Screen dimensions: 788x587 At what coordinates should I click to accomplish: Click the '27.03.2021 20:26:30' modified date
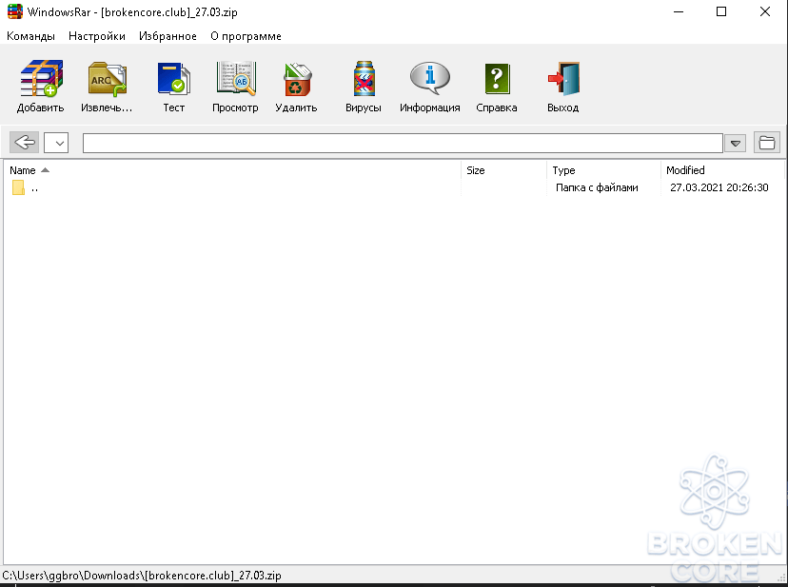click(x=719, y=187)
